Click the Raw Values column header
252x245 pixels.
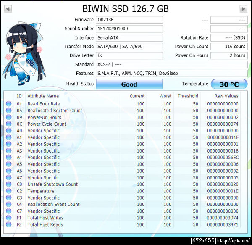(x=226, y=96)
